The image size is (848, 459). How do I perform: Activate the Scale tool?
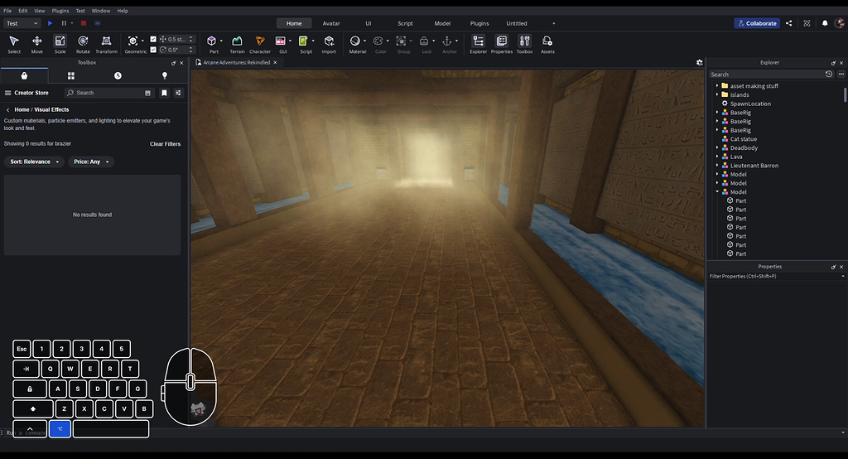[60, 44]
